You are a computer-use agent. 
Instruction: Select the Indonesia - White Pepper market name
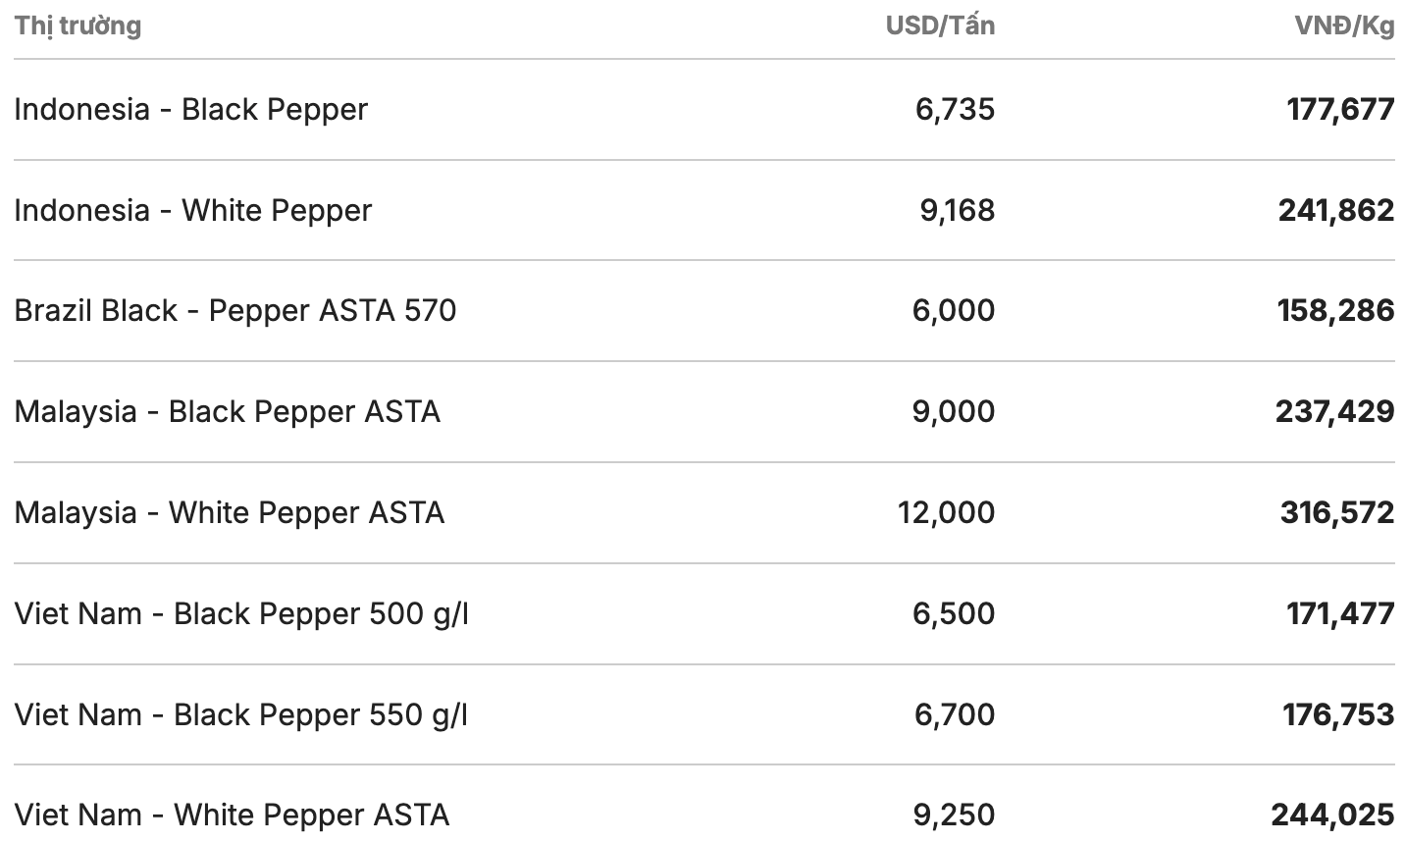click(192, 210)
